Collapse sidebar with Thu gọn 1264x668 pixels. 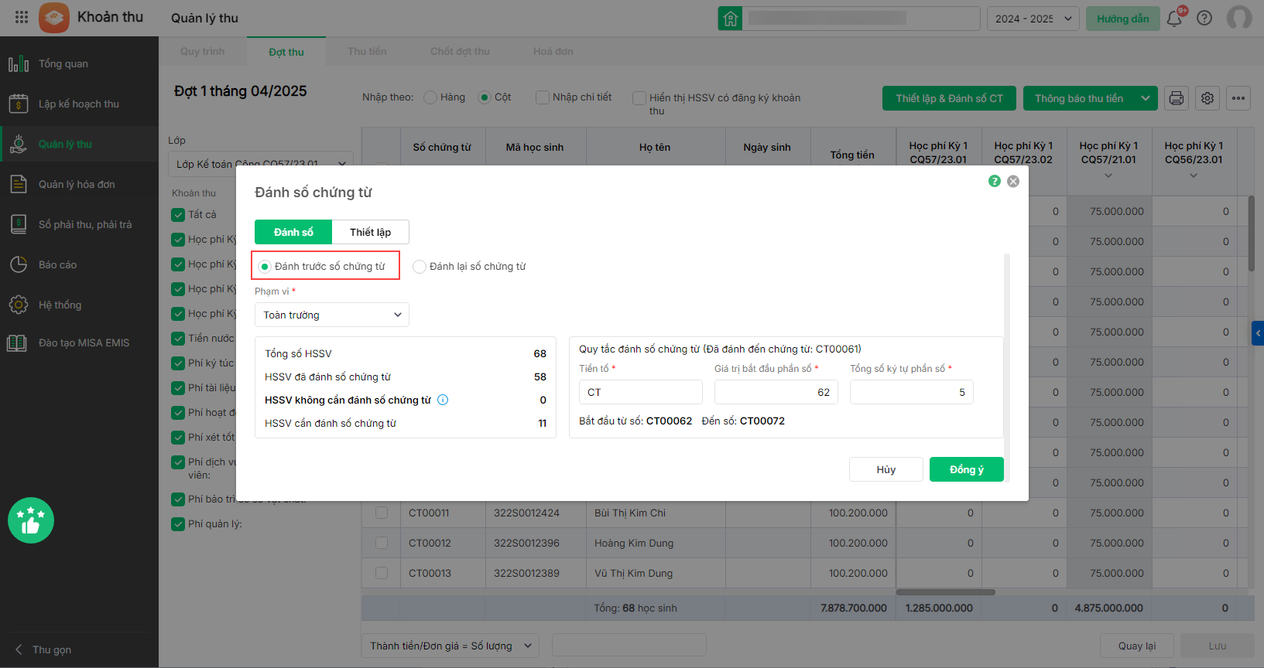(43, 649)
